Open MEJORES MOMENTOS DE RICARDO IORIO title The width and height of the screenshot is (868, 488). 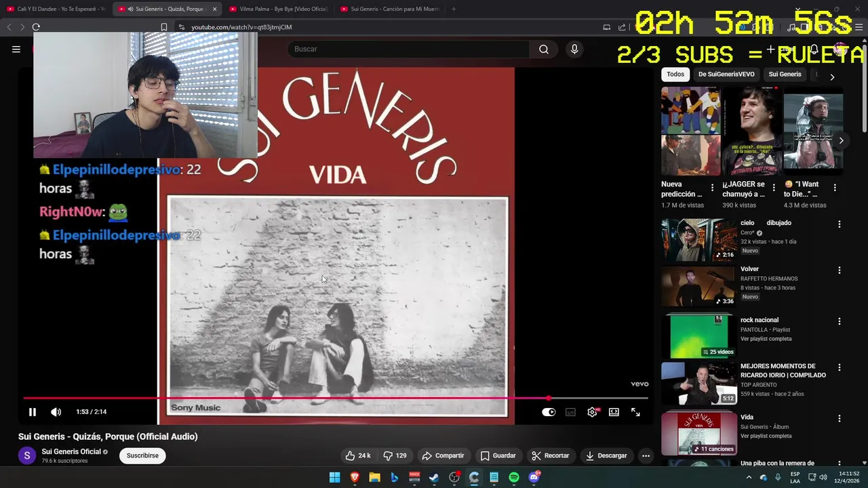click(x=783, y=371)
